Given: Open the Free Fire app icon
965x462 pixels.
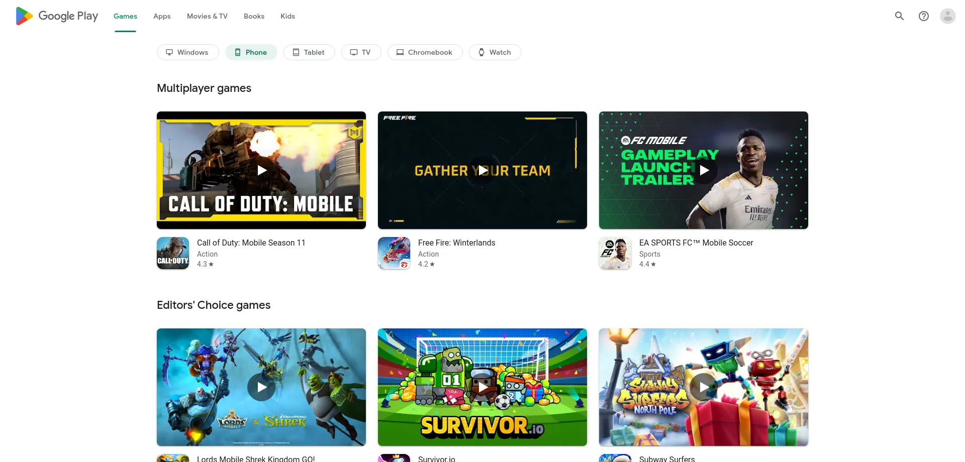Looking at the screenshot, I should coord(394,253).
